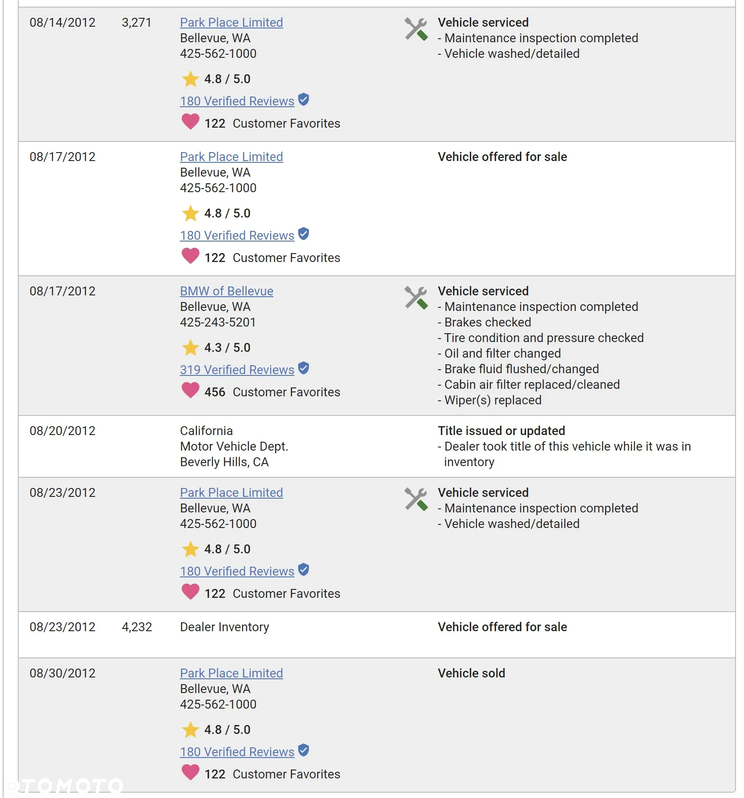Viewport: 744px width, 798px height.
Task: Click the star icon in the 08/23/2012 service entry
Action: [190, 549]
